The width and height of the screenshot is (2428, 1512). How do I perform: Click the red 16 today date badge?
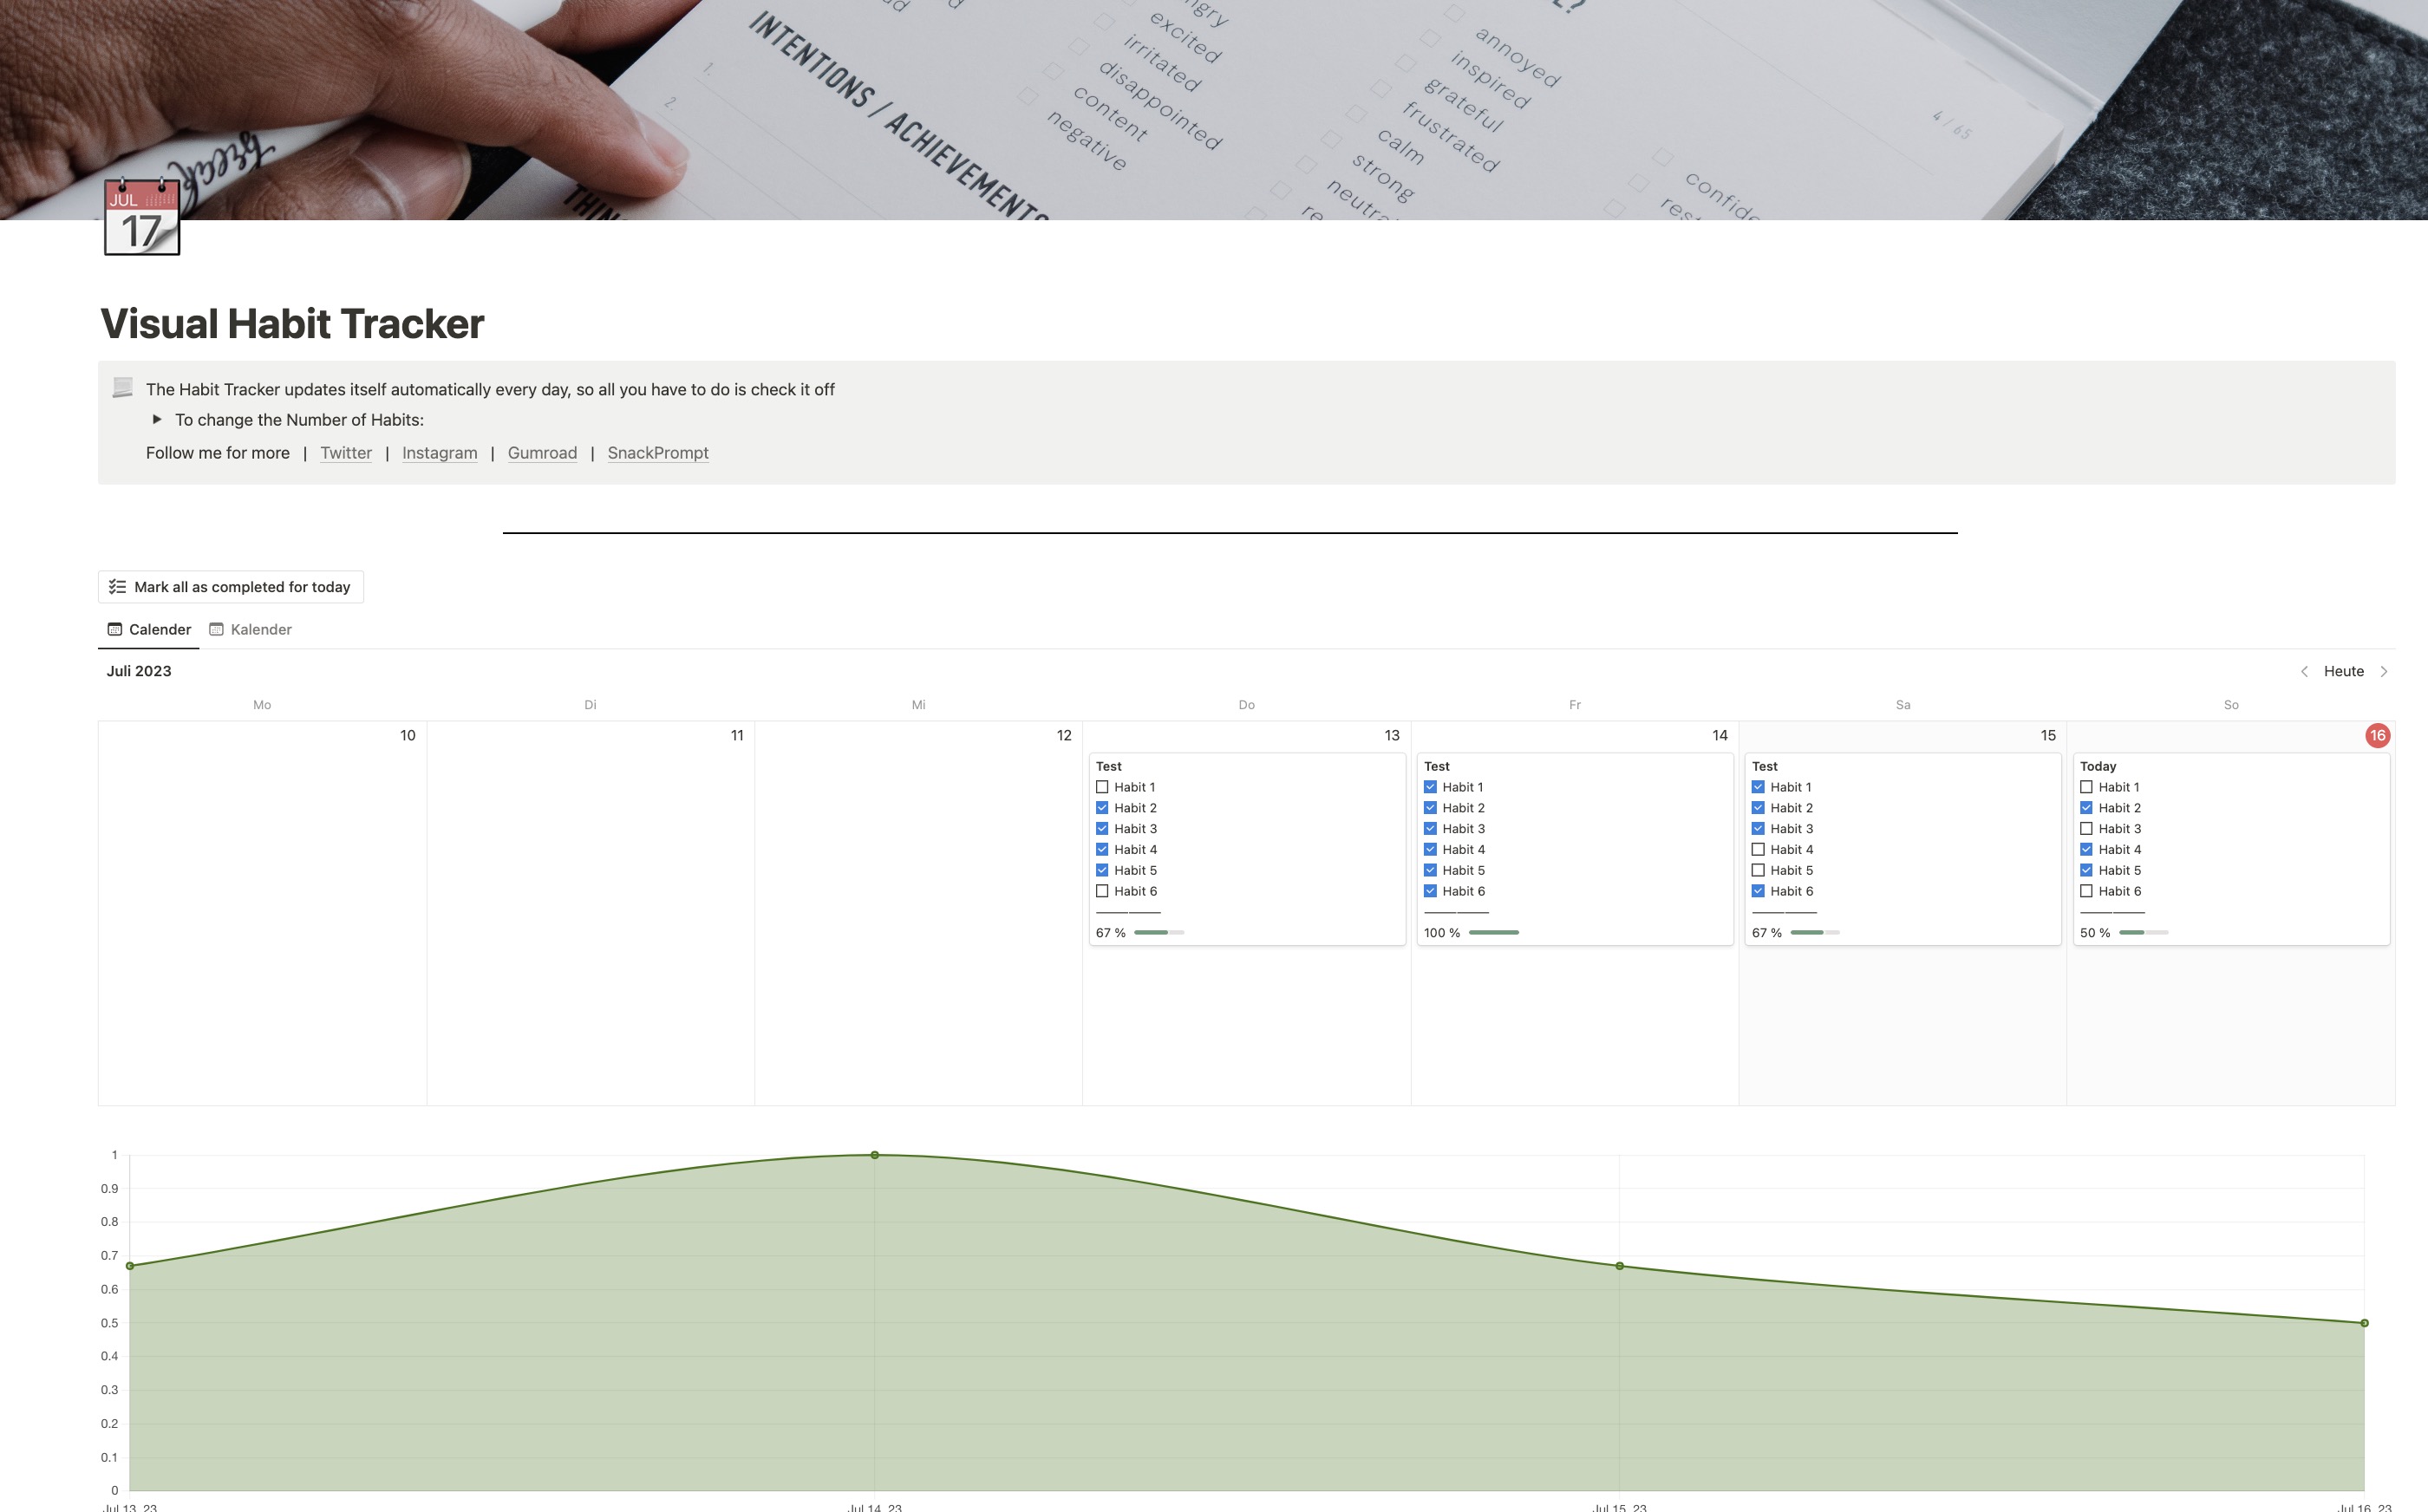click(x=2377, y=735)
